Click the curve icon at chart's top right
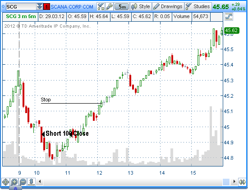This screenshot has width=248, height=190. coord(229,16)
